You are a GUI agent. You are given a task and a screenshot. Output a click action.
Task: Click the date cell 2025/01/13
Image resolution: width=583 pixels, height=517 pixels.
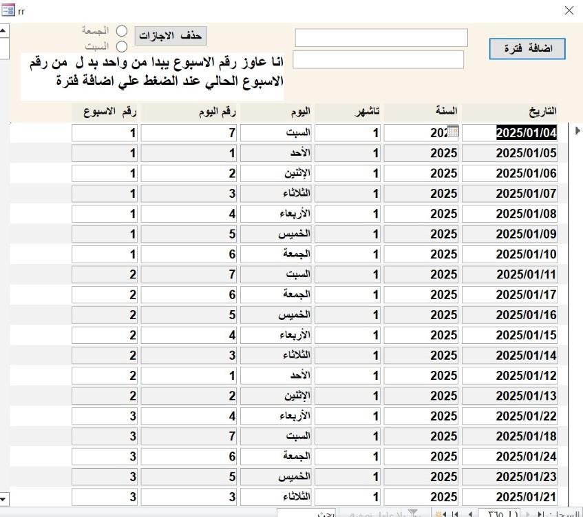click(509, 396)
